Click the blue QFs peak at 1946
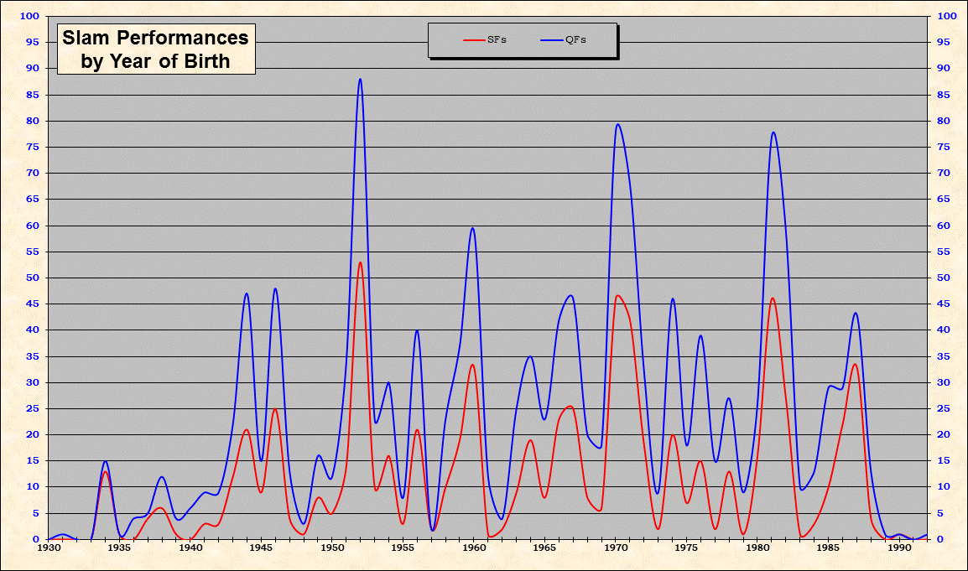Screen dimensions: 968x571 point(275,289)
